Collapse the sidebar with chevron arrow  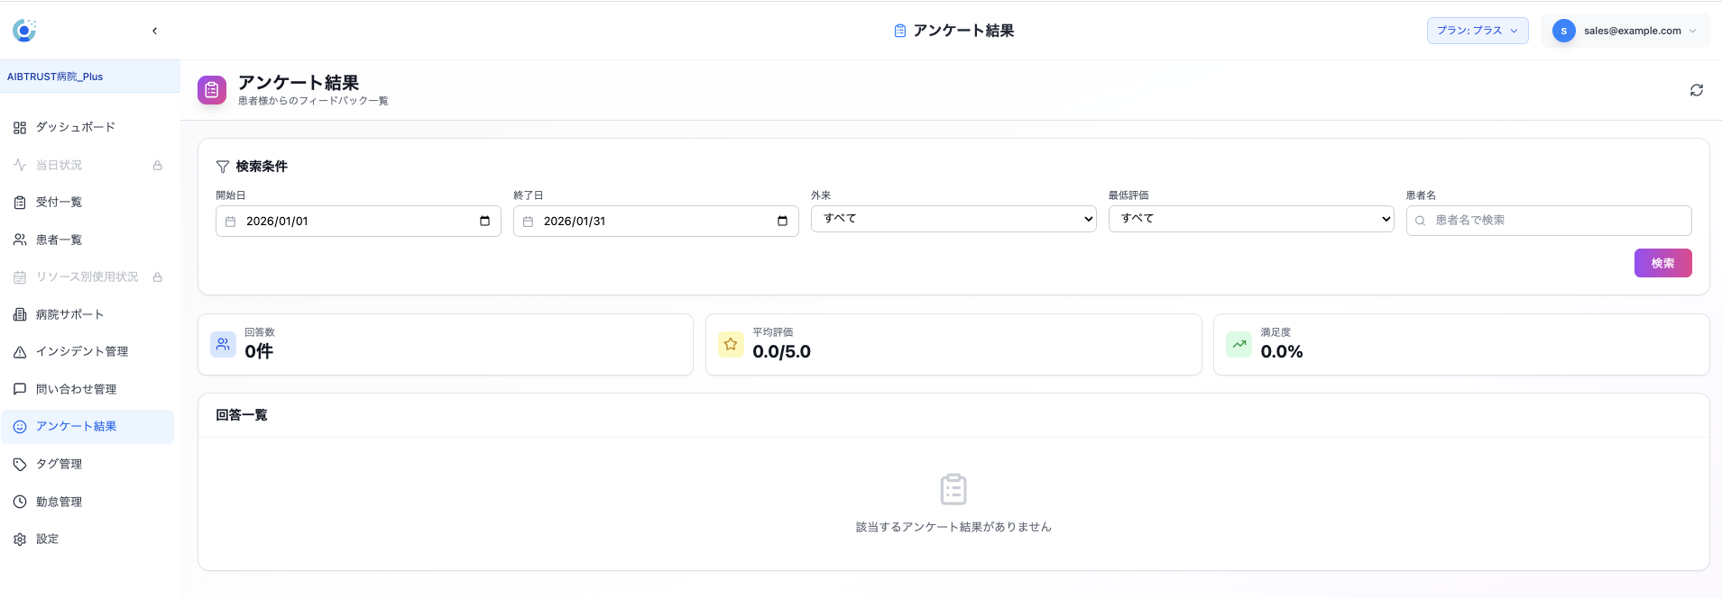pos(155,31)
